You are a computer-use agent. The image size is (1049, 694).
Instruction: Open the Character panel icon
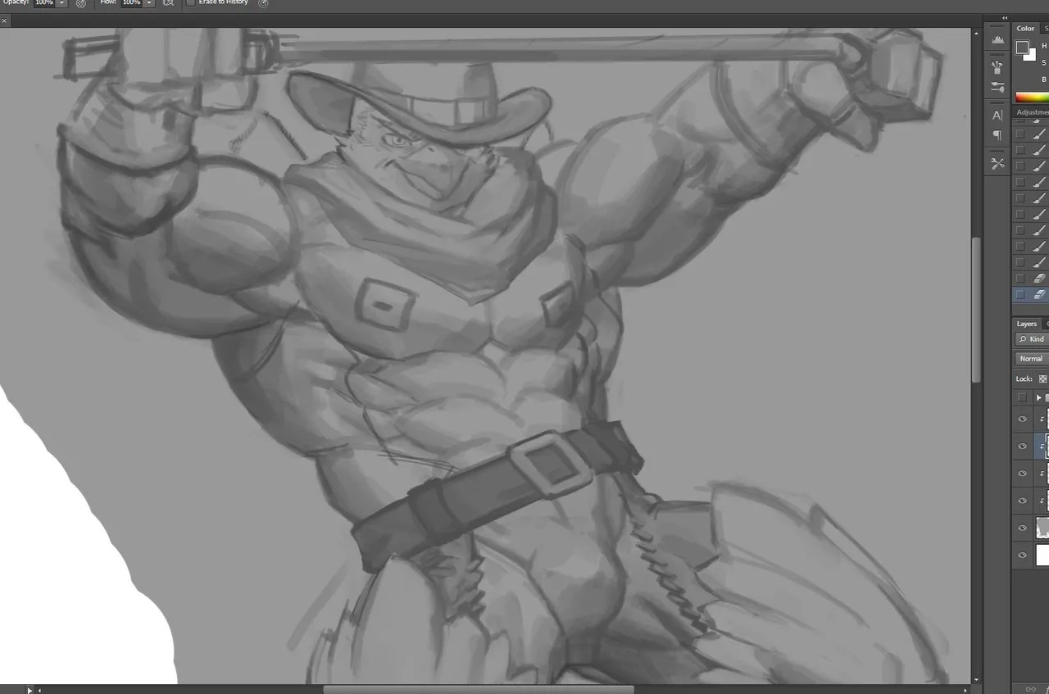tap(997, 116)
